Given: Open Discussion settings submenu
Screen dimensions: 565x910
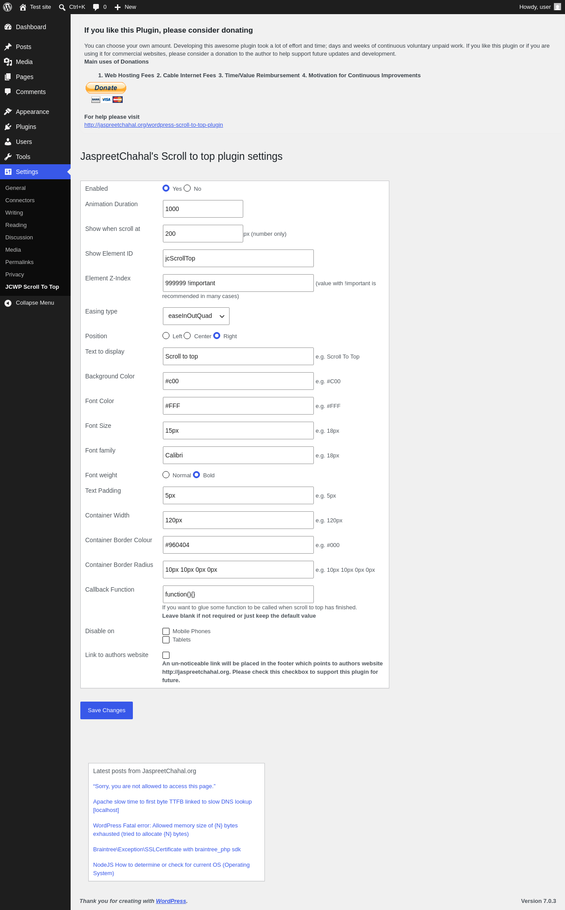Looking at the screenshot, I should tap(19, 238).
